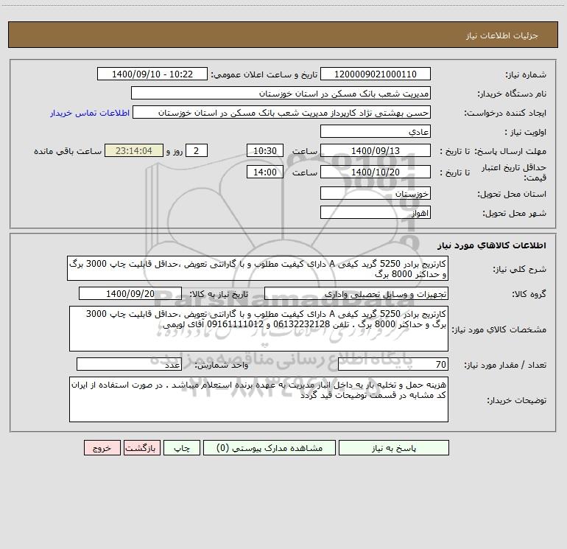The image size is (567, 549).
Task: Click the واحد شمارش label
Action: click(x=222, y=365)
